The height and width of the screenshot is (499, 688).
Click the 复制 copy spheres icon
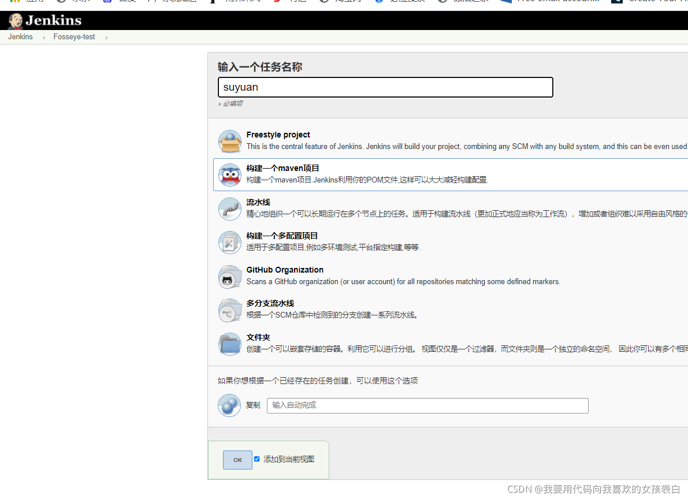(229, 405)
